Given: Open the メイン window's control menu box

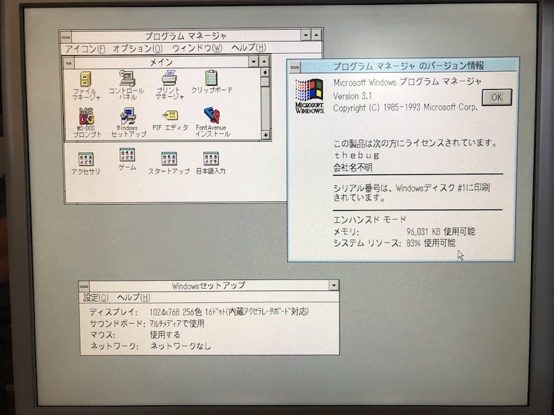Looking at the screenshot, I should point(69,63).
